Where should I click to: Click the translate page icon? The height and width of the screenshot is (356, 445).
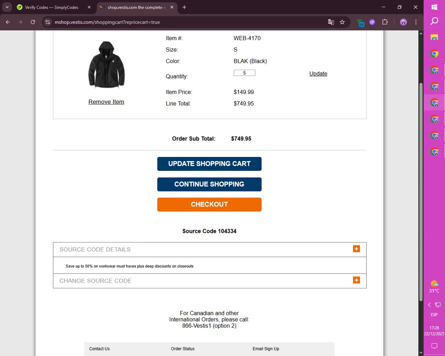pos(331,22)
